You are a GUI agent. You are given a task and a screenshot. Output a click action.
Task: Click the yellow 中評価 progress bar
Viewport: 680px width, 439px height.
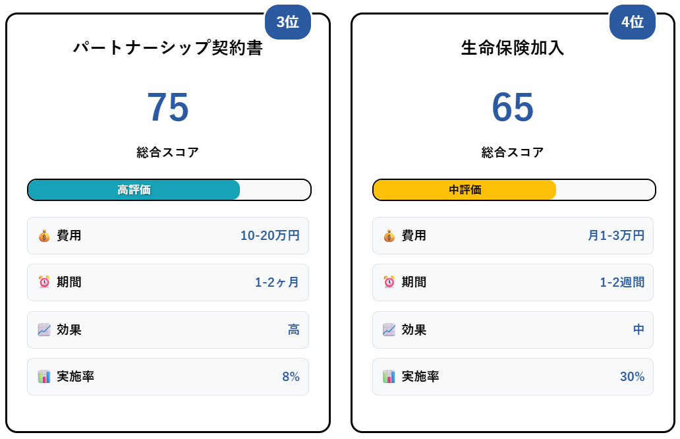pos(465,190)
